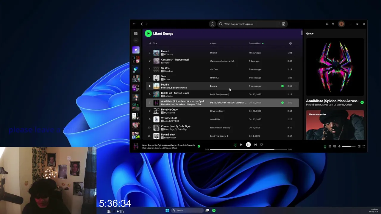Viewport: 381px width, 214px height.
Task: Enter full screen player mode
Action: (x=364, y=146)
